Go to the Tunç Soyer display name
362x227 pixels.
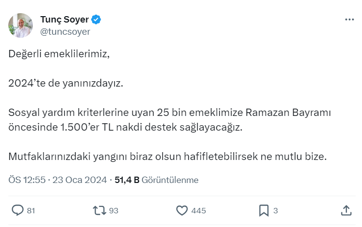click(64, 20)
